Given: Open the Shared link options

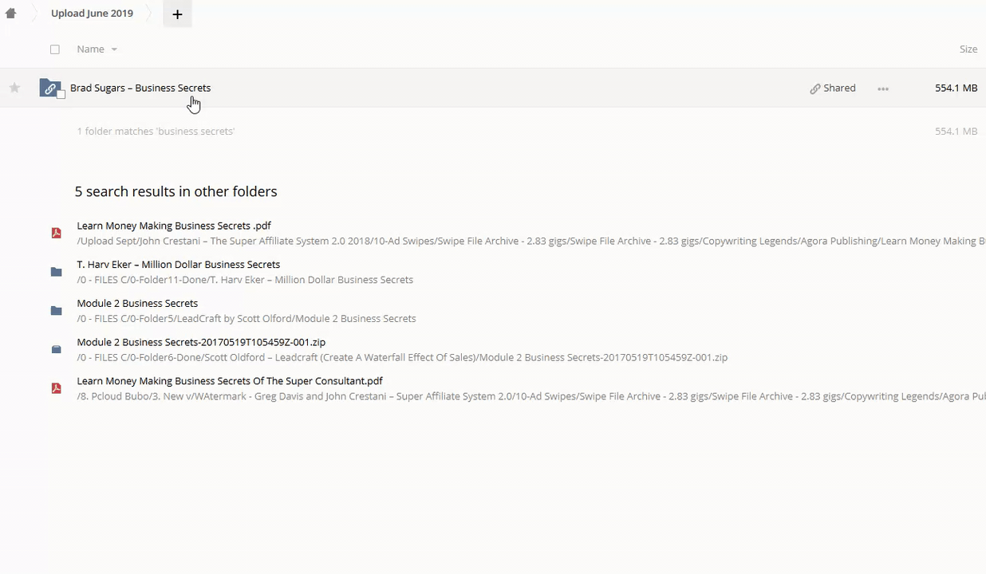Looking at the screenshot, I should pos(832,88).
